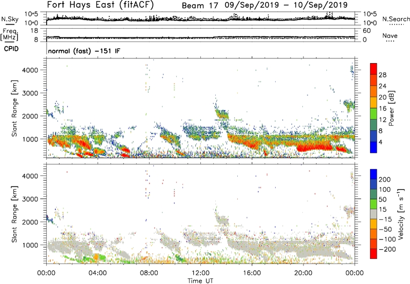Click the '16:00' time axis tick label
410x284 pixels.
[x=252, y=273]
